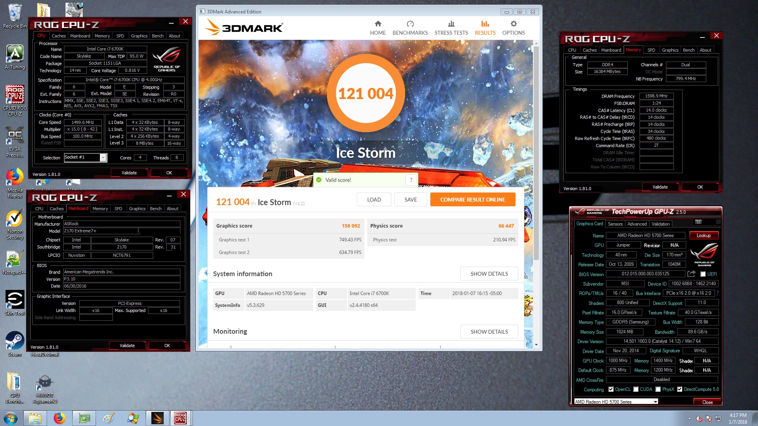Click the valid score help question mark

[x=411, y=180]
